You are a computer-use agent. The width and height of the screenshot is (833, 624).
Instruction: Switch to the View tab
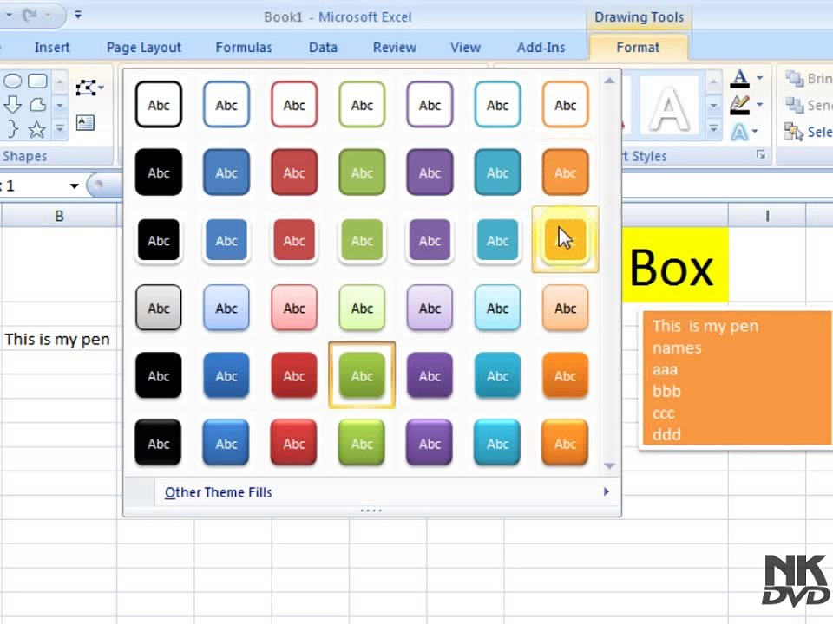click(465, 47)
